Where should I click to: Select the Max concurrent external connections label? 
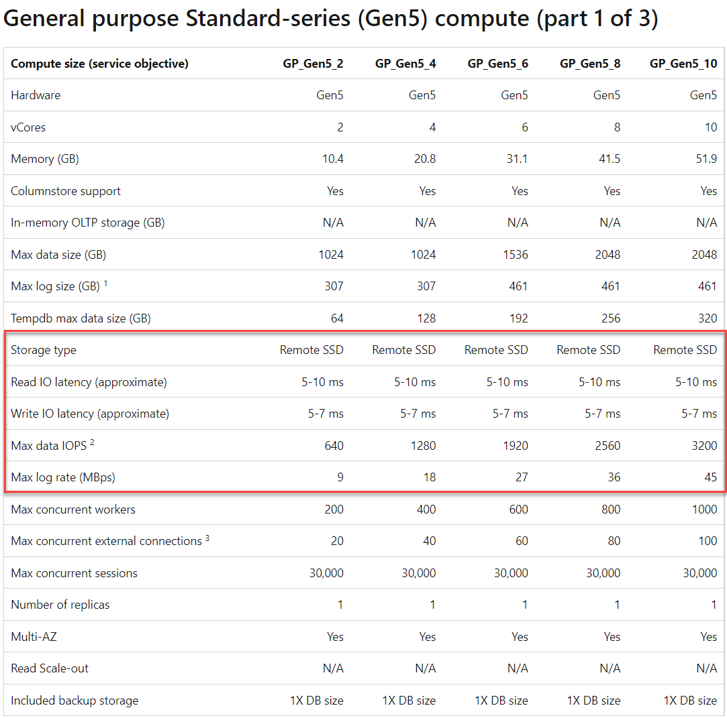point(106,541)
